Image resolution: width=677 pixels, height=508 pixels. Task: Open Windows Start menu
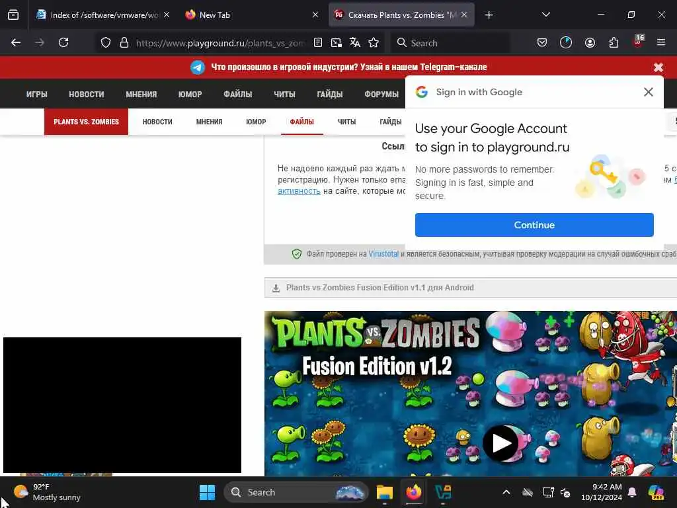pyautogui.click(x=207, y=492)
